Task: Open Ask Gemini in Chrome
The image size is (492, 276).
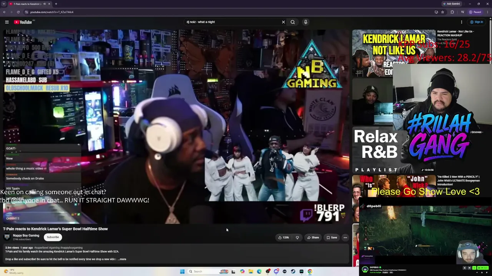Action: point(452,4)
